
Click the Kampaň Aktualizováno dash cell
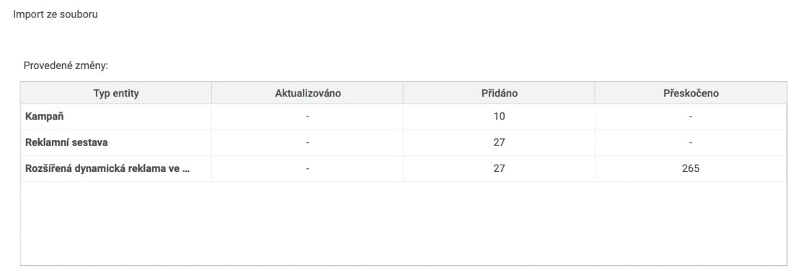(308, 117)
